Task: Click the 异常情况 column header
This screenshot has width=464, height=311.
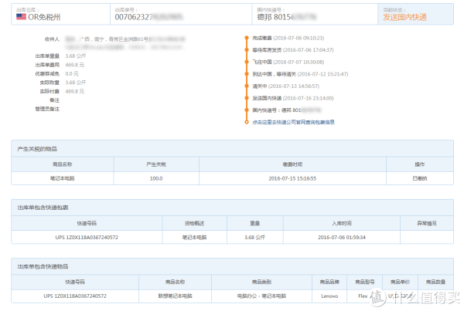Action: (x=427, y=223)
